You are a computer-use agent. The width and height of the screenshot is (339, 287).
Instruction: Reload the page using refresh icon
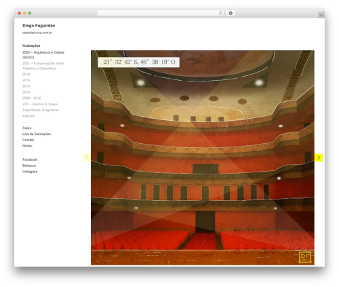tap(220, 14)
